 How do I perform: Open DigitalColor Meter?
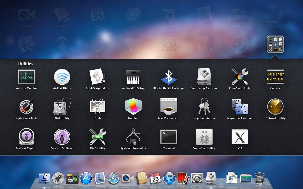[x=27, y=107]
